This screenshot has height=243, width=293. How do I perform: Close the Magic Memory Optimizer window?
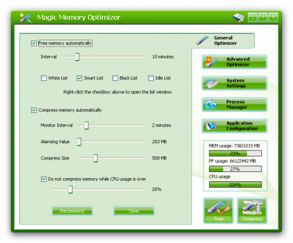click(273, 17)
